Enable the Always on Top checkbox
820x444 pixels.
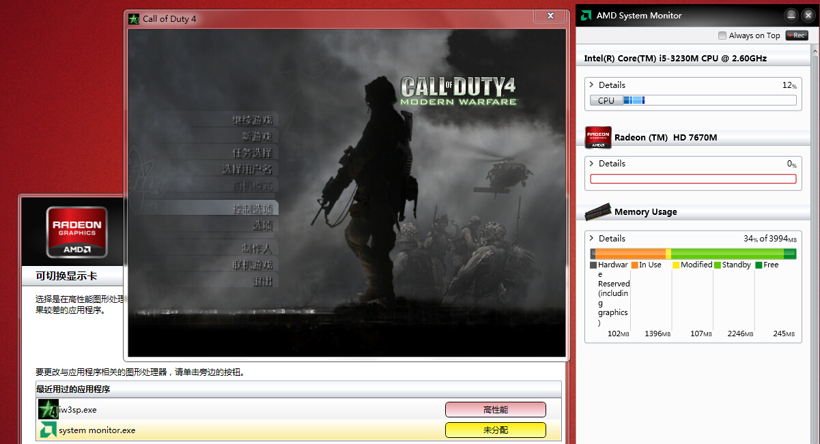coord(722,35)
